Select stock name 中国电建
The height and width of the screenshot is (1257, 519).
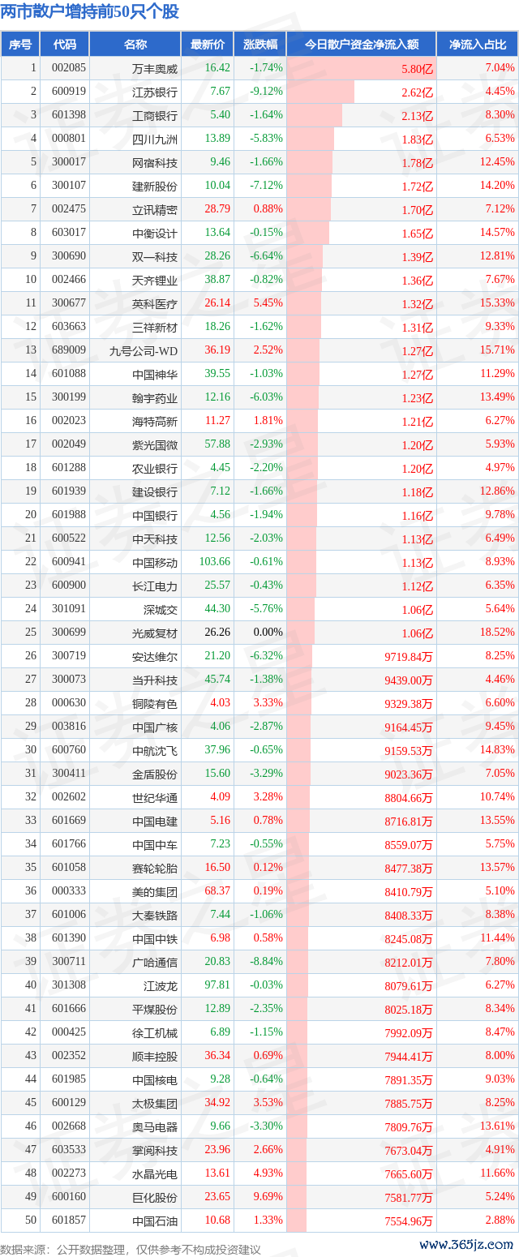154,821
